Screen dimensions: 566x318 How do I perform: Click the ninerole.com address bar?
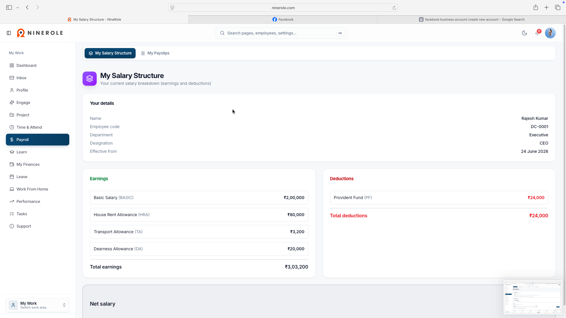283,8
